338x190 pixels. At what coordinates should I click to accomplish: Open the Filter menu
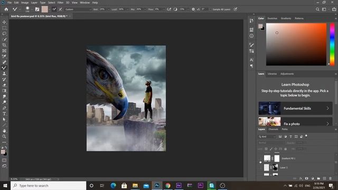[60, 3]
